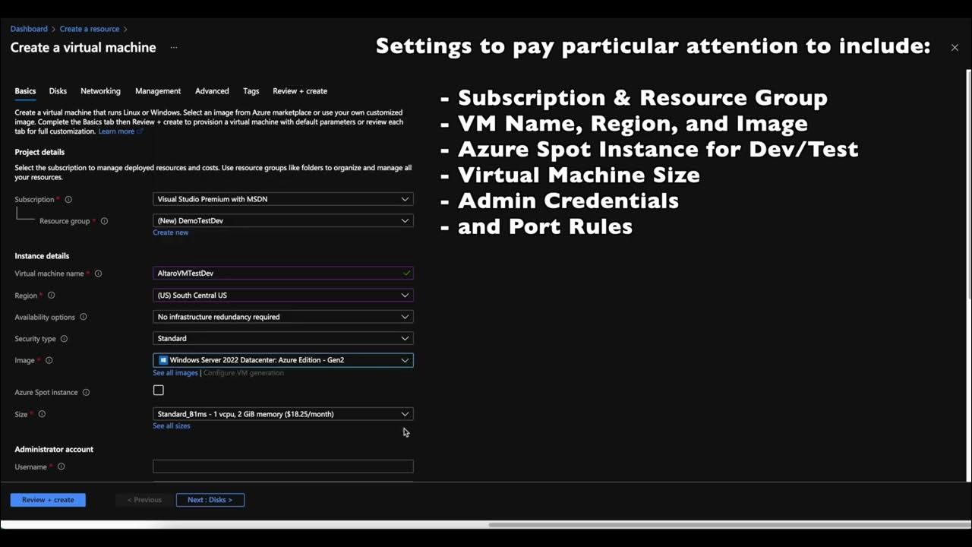Enable the Azure Spot instance checkbox
This screenshot has width=972, height=547.
[x=158, y=390]
